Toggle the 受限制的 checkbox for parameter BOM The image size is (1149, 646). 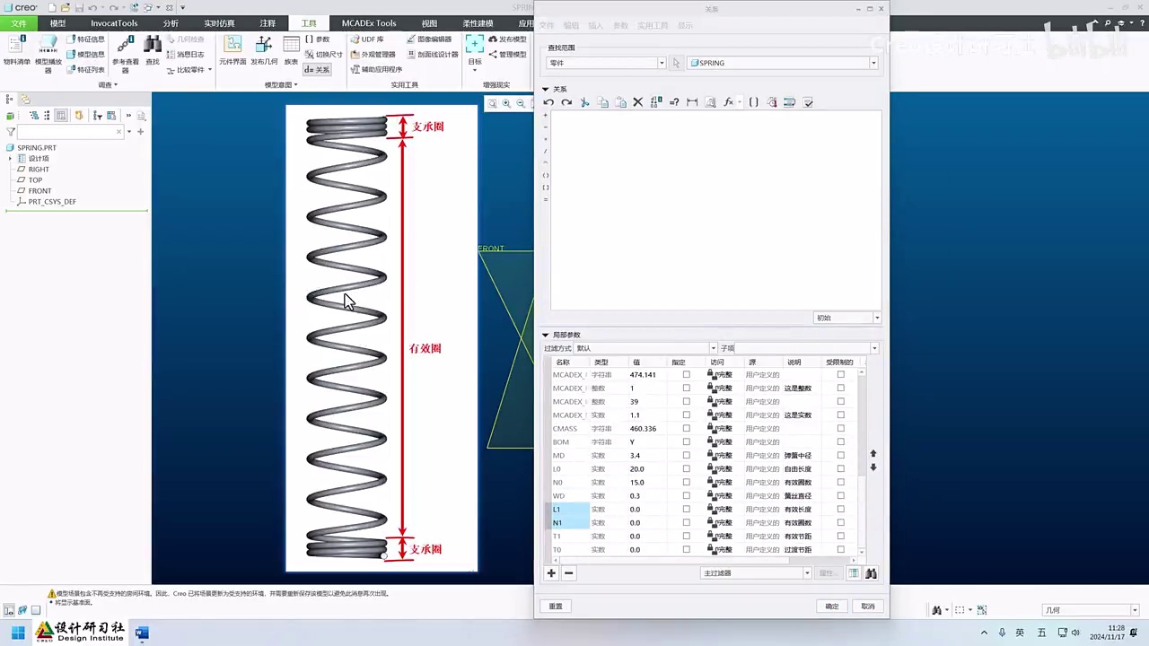841,441
